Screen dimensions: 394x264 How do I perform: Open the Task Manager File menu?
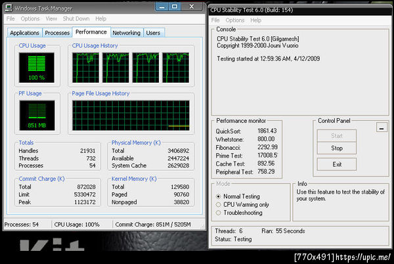click(11, 19)
